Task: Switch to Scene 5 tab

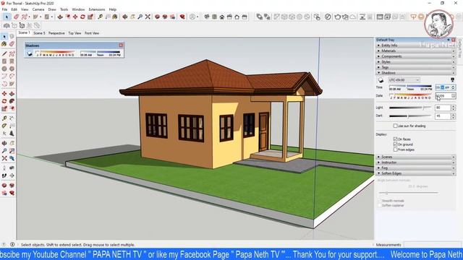Action: pyautogui.click(x=39, y=33)
